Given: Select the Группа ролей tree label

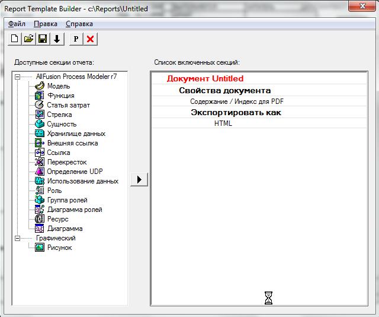Looking at the screenshot, I should pos(67,200).
